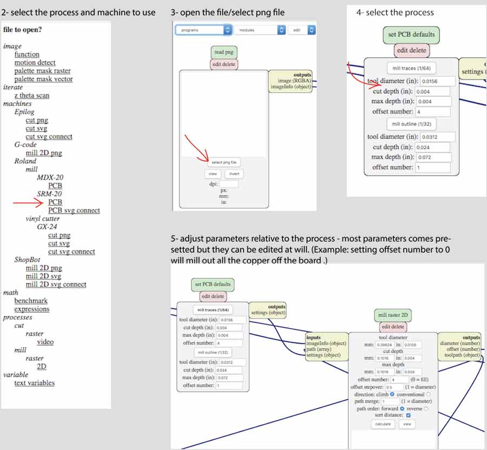487x450 pixels.
Task: Click the mill raster 2D module header
Action: coord(393,315)
